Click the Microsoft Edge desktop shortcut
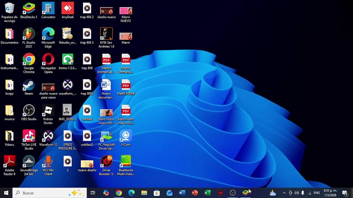This screenshot has width=353, height=198. [x=48, y=38]
